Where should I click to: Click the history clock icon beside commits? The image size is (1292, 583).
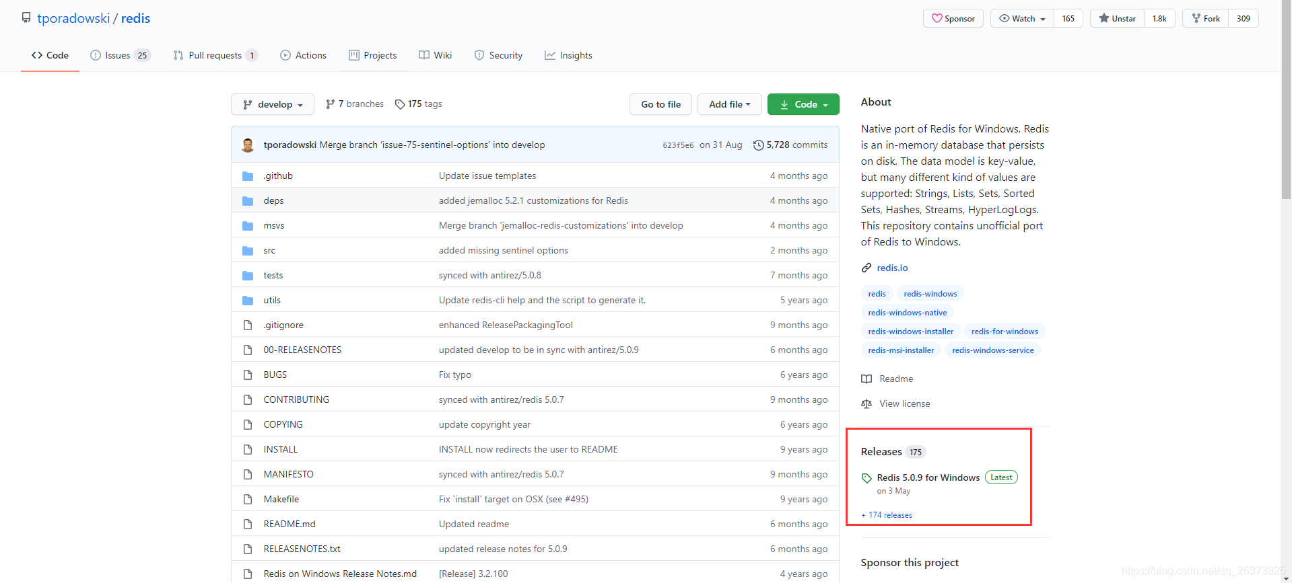pos(759,145)
